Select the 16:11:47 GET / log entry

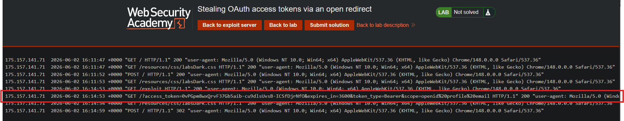[x=273, y=60]
